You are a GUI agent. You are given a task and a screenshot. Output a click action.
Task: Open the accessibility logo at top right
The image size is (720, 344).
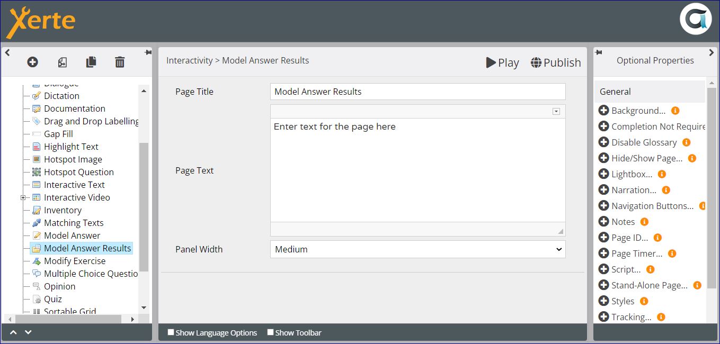click(695, 20)
